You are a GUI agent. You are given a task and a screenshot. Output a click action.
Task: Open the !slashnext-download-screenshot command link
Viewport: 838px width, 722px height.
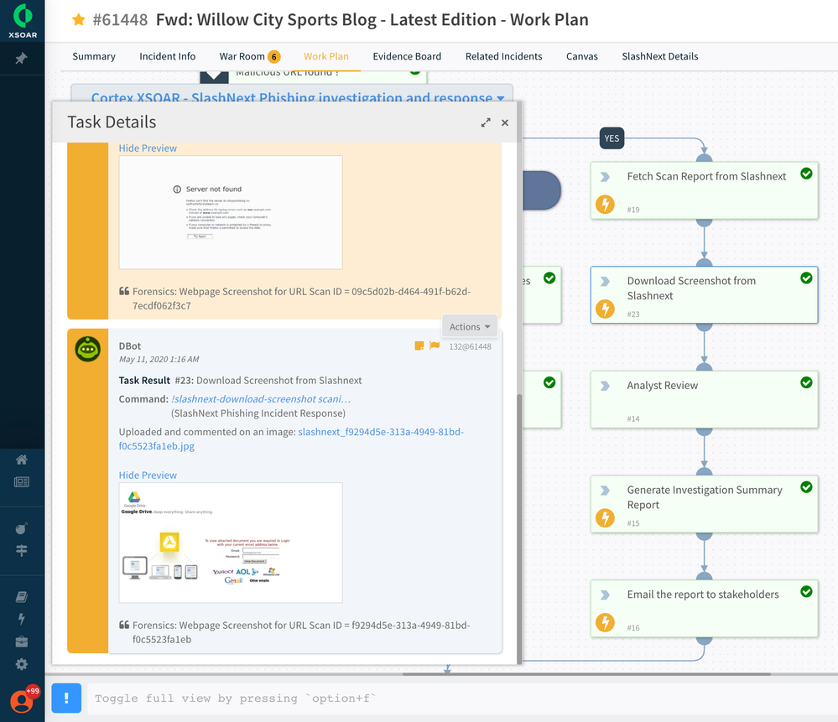tap(261, 399)
